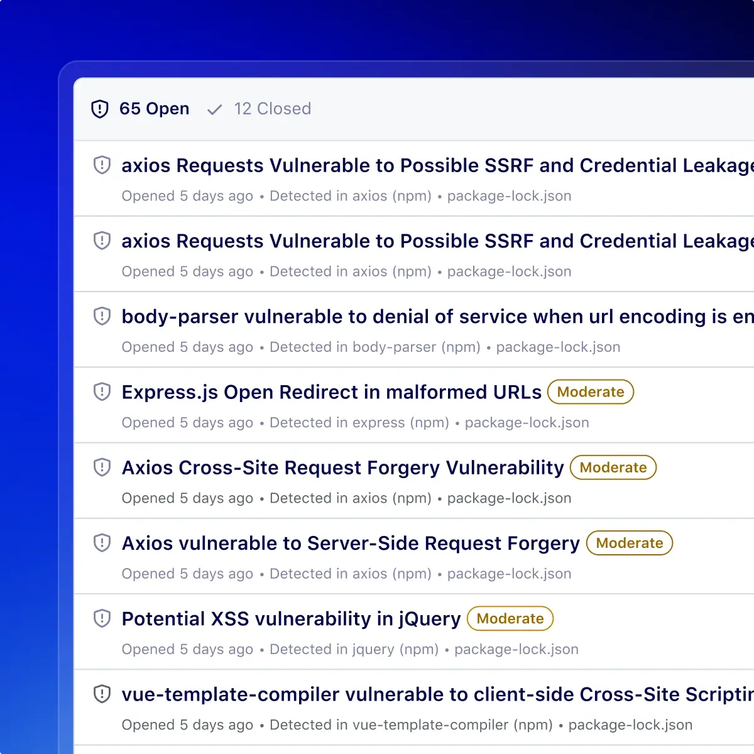Click package-lock.json in the jQuery row
Screen dimensions: 754x754
(516, 649)
